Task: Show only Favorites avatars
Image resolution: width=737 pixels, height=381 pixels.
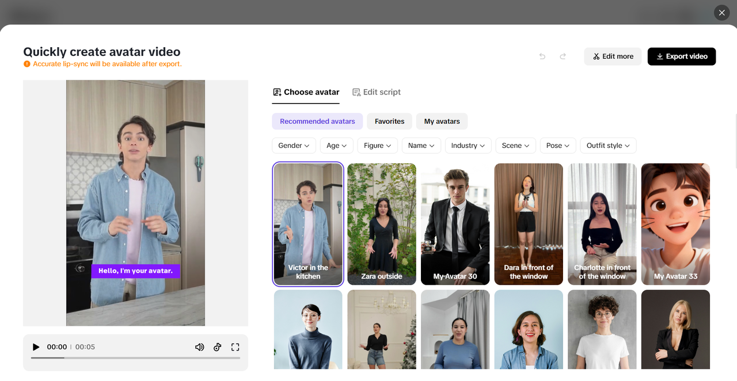Action: coord(389,121)
